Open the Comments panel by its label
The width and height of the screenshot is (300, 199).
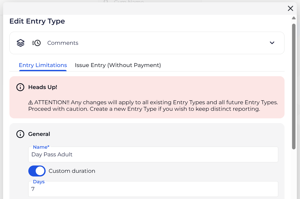point(63,43)
